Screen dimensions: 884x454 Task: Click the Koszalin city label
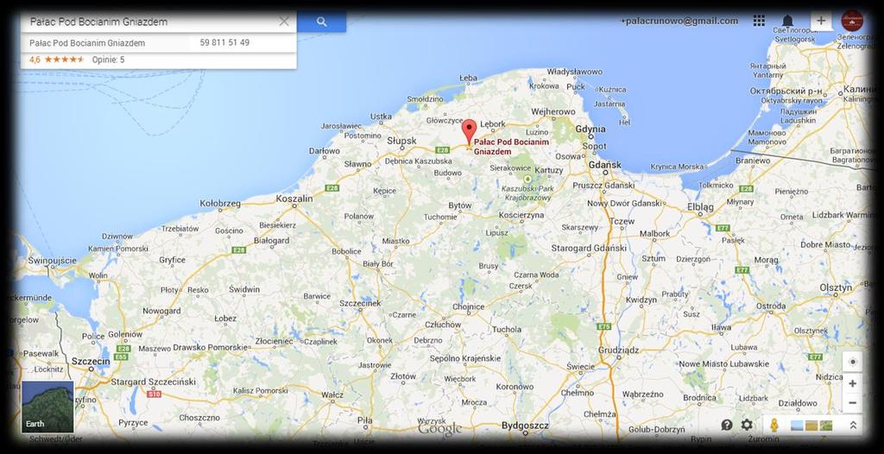(x=294, y=199)
